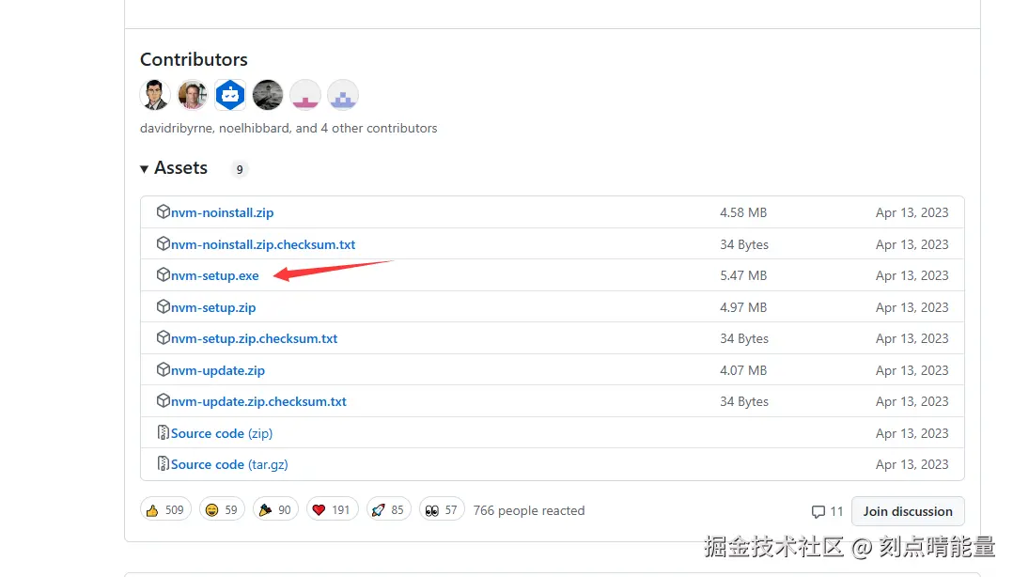React with heart emoji (191)
The height and width of the screenshot is (577, 1013).
(332, 510)
